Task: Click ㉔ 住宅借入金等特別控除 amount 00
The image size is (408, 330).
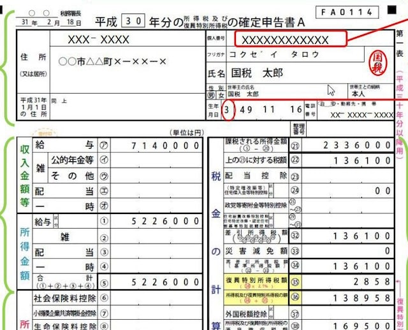Action: point(382,191)
